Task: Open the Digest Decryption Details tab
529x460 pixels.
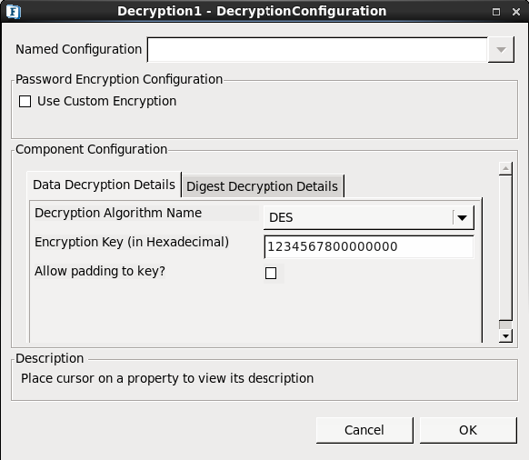Action: pyautogui.click(x=262, y=186)
